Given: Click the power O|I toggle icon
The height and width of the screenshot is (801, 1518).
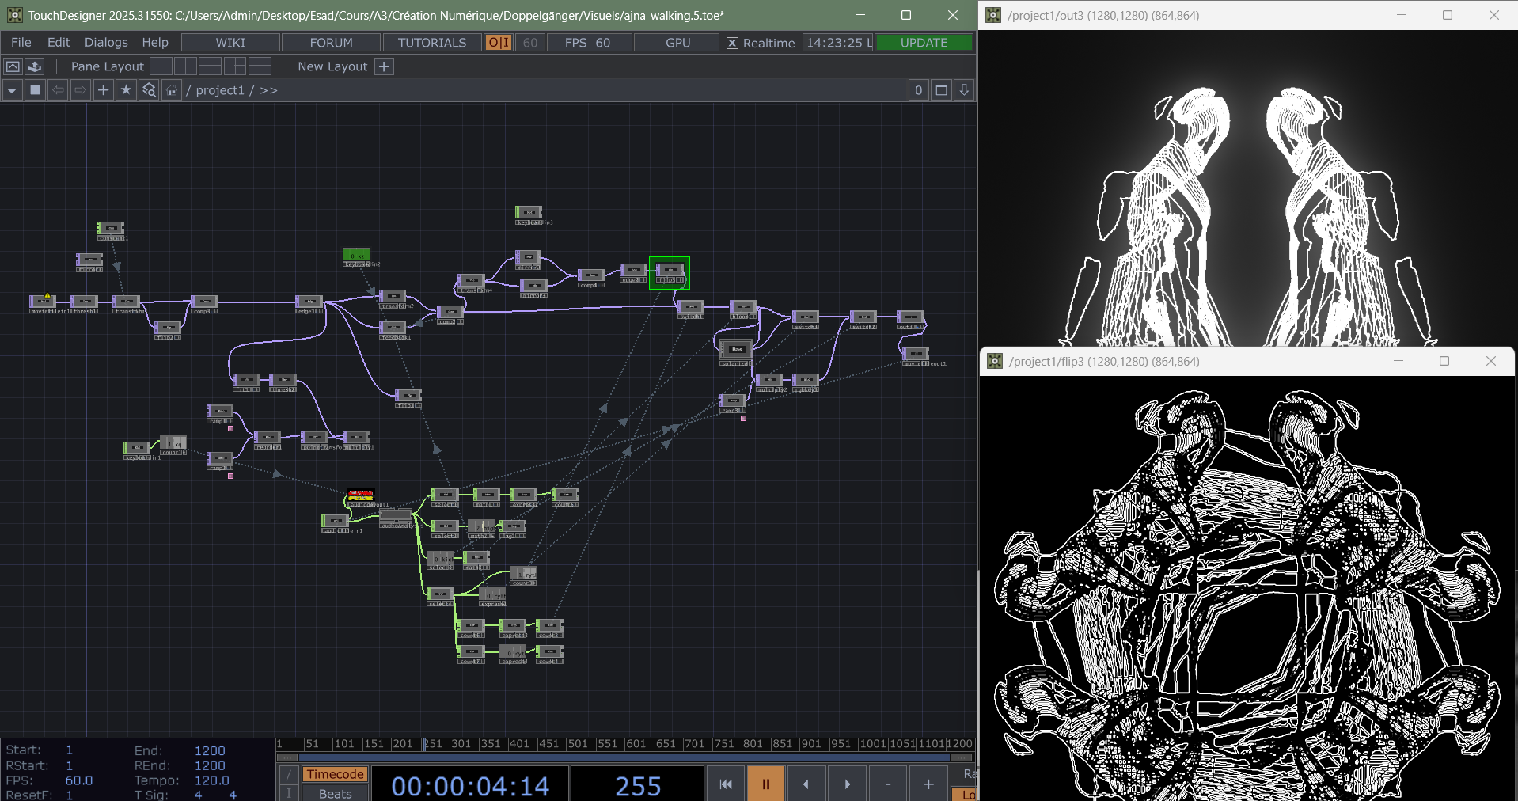Looking at the screenshot, I should click(x=499, y=43).
